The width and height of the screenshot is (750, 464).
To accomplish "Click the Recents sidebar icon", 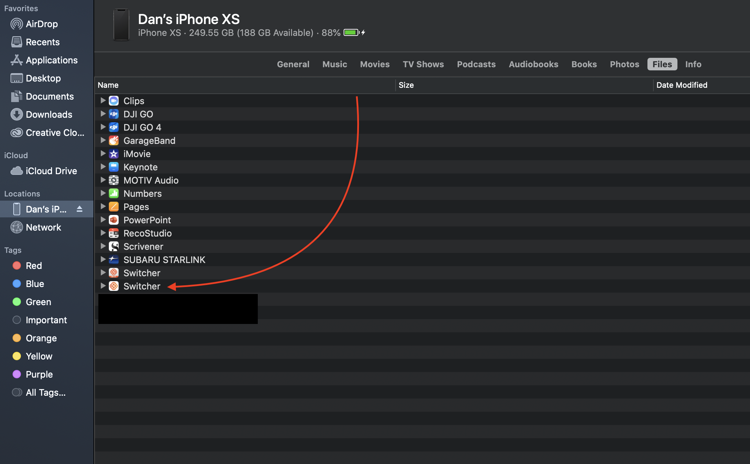I will (x=16, y=42).
